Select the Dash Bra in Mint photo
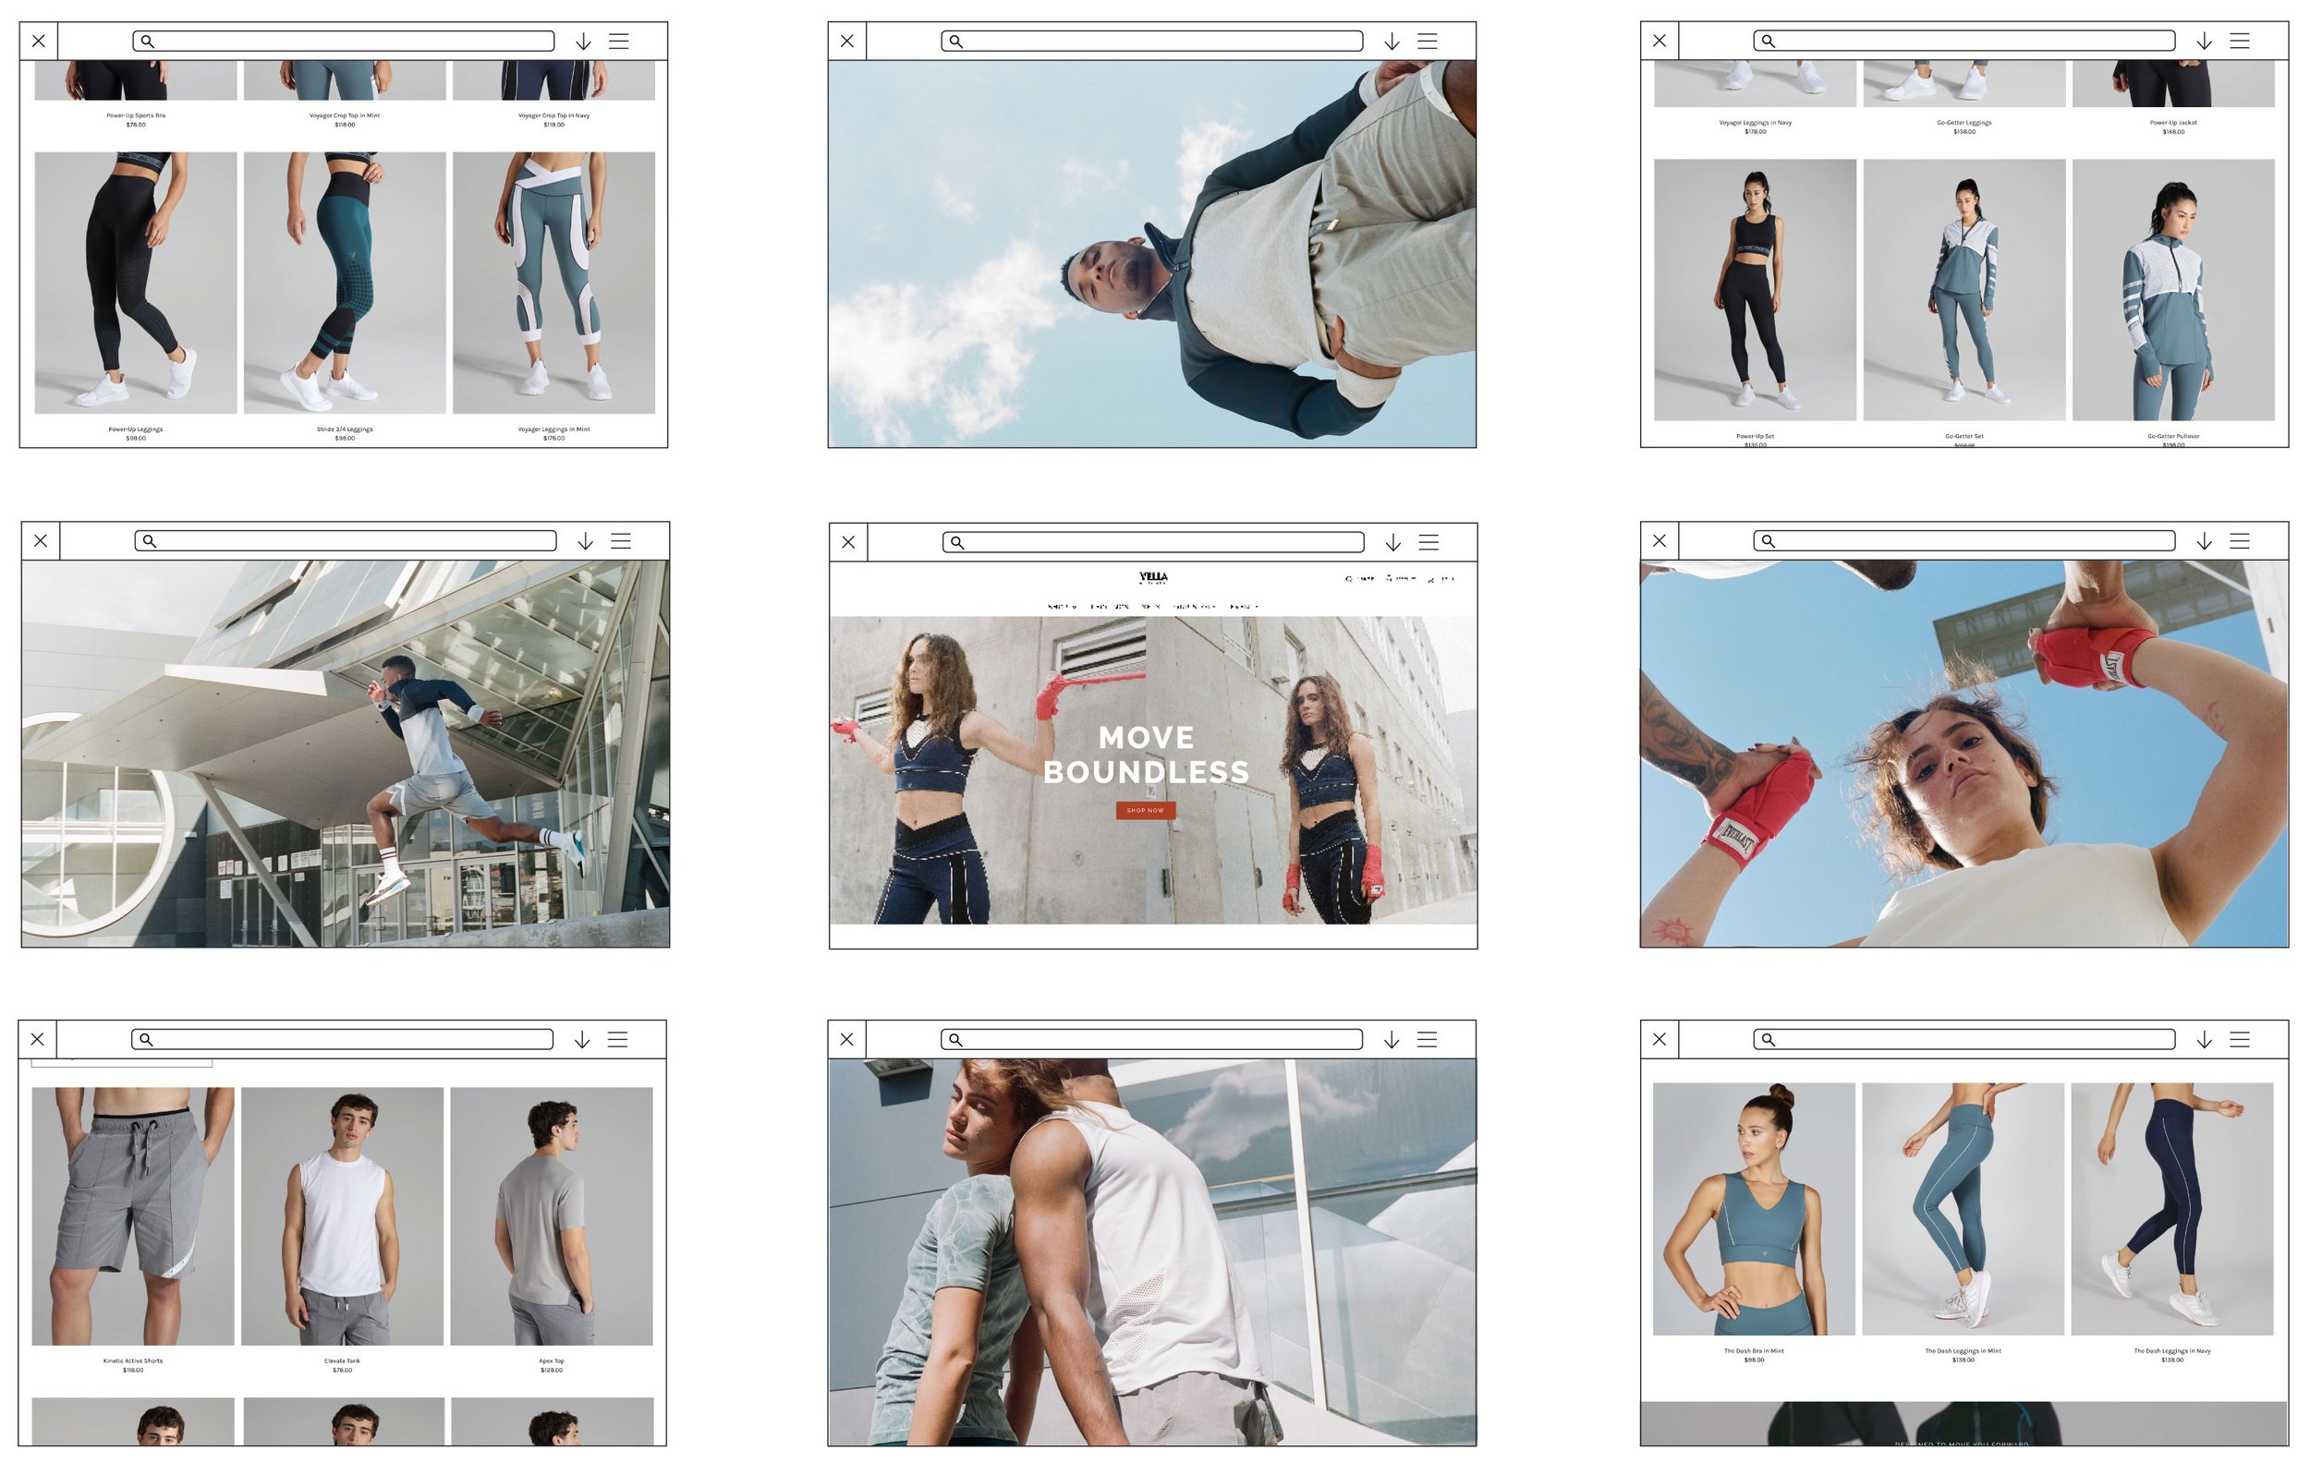The height and width of the screenshot is (1462, 2310). [1754, 1210]
